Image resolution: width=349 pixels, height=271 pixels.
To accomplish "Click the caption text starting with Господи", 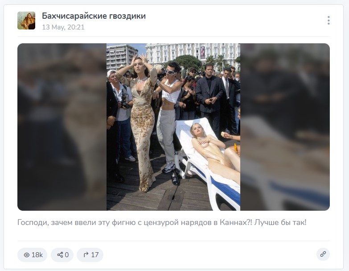I will point(162,222).
